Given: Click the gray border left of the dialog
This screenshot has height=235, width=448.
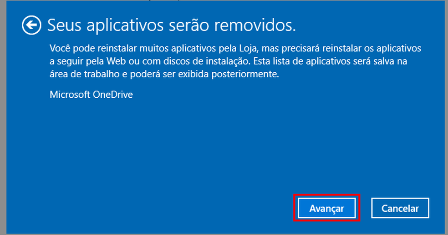Looking at the screenshot, I should 3,117.
